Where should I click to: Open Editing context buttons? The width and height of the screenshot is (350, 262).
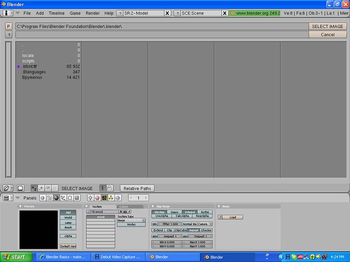click(70, 198)
